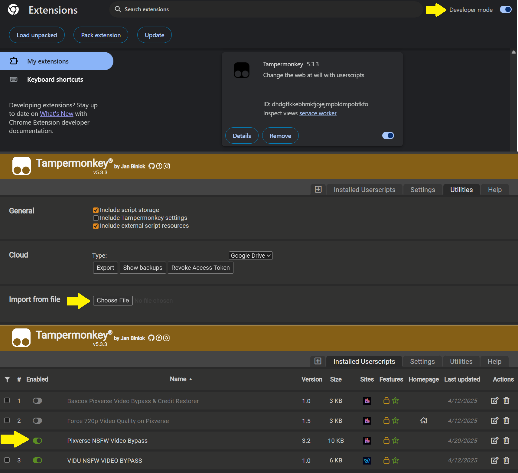Click Remove button for Tampermonkey
The width and height of the screenshot is (518, 473).
point(280,135)
